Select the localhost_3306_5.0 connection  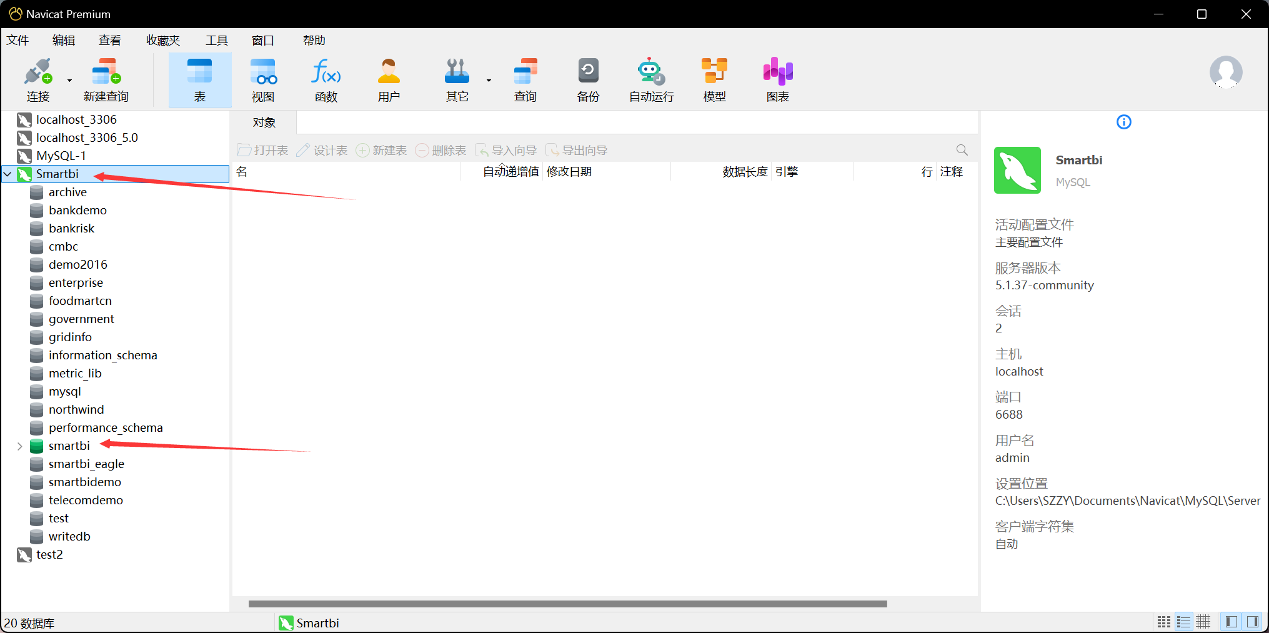(x=87, y=137)
